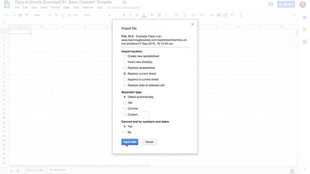The height and width of the screenshot is (174, 310).
Task: Click the Undo toolbar icon
Action: 7,15
